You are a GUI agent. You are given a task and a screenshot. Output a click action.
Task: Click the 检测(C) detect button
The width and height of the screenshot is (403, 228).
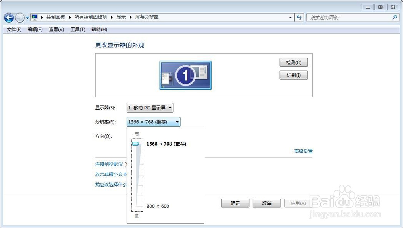[x=293, y=62]
